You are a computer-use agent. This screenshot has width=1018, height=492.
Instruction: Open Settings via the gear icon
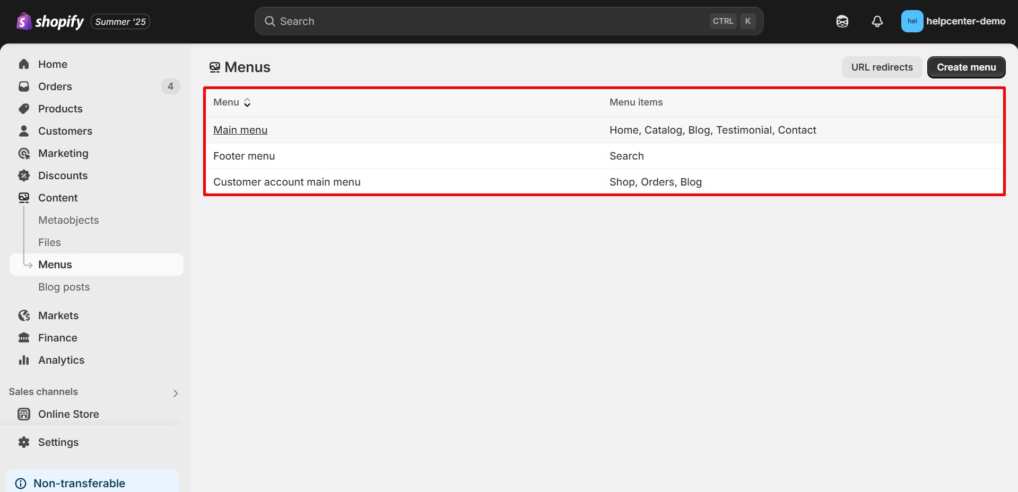(24, 442)
